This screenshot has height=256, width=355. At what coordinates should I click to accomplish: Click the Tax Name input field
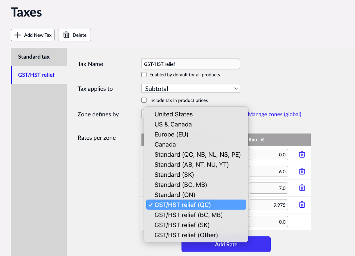click(x=190, y=64)
